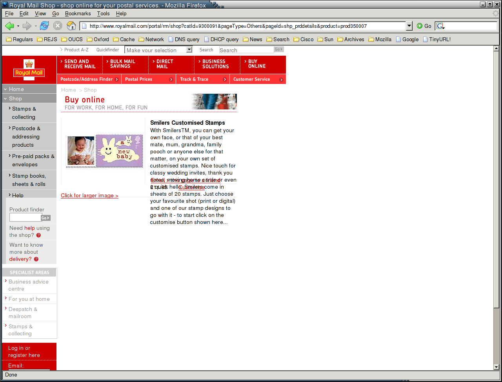Open the Track & Trace link
Image resolution: width=502 pixels, height=382 pixels.
tap(203, 79)
